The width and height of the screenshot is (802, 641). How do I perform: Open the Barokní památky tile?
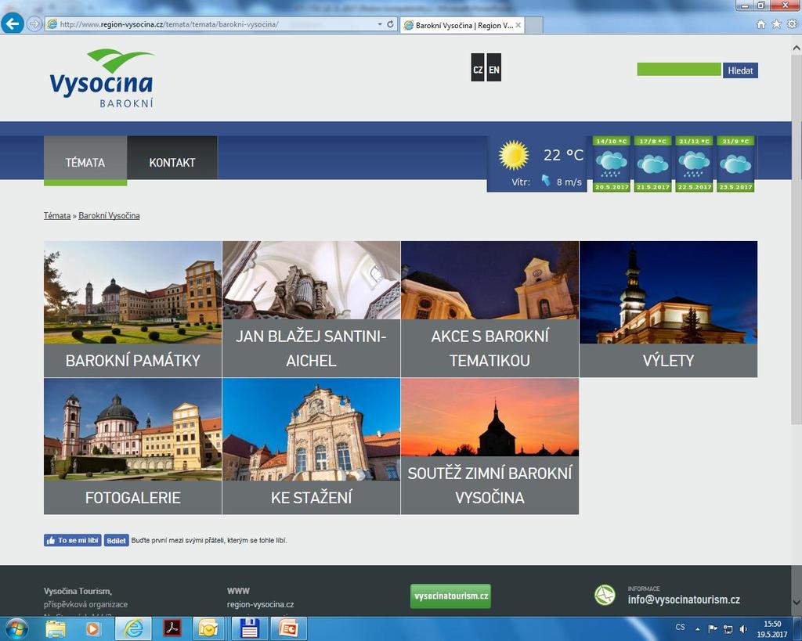(133, 309)
